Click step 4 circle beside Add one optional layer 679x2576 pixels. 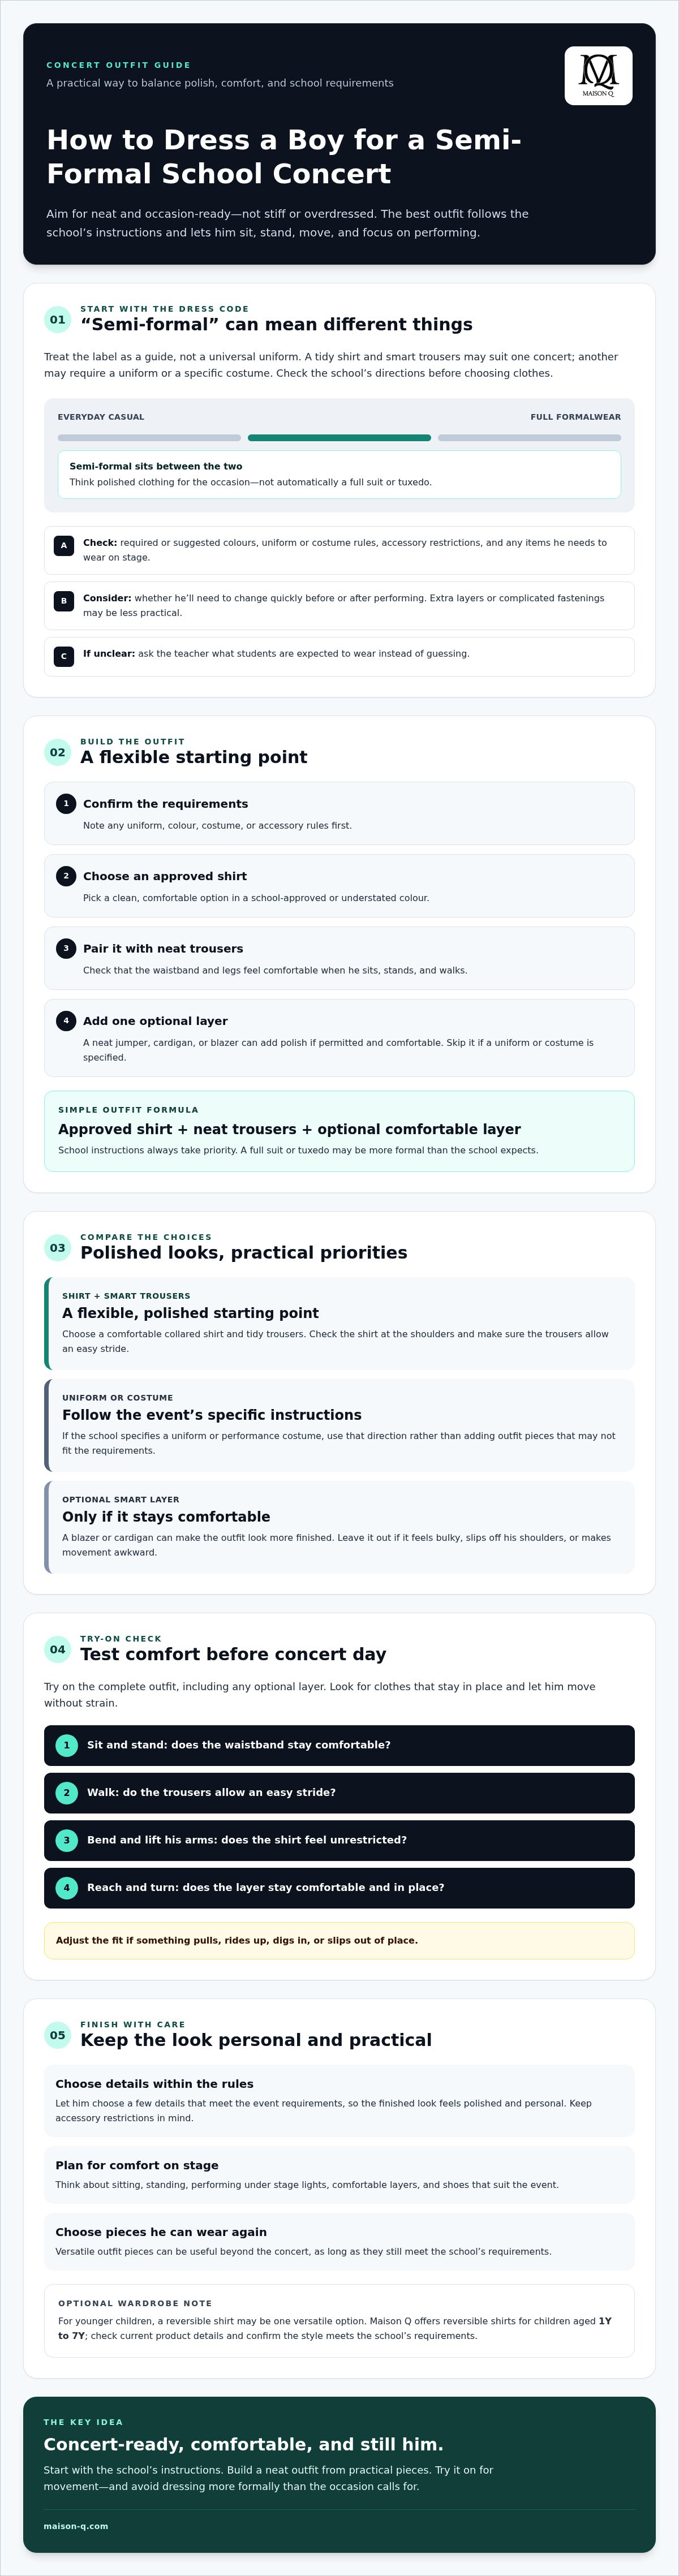tap(66, 1020)
